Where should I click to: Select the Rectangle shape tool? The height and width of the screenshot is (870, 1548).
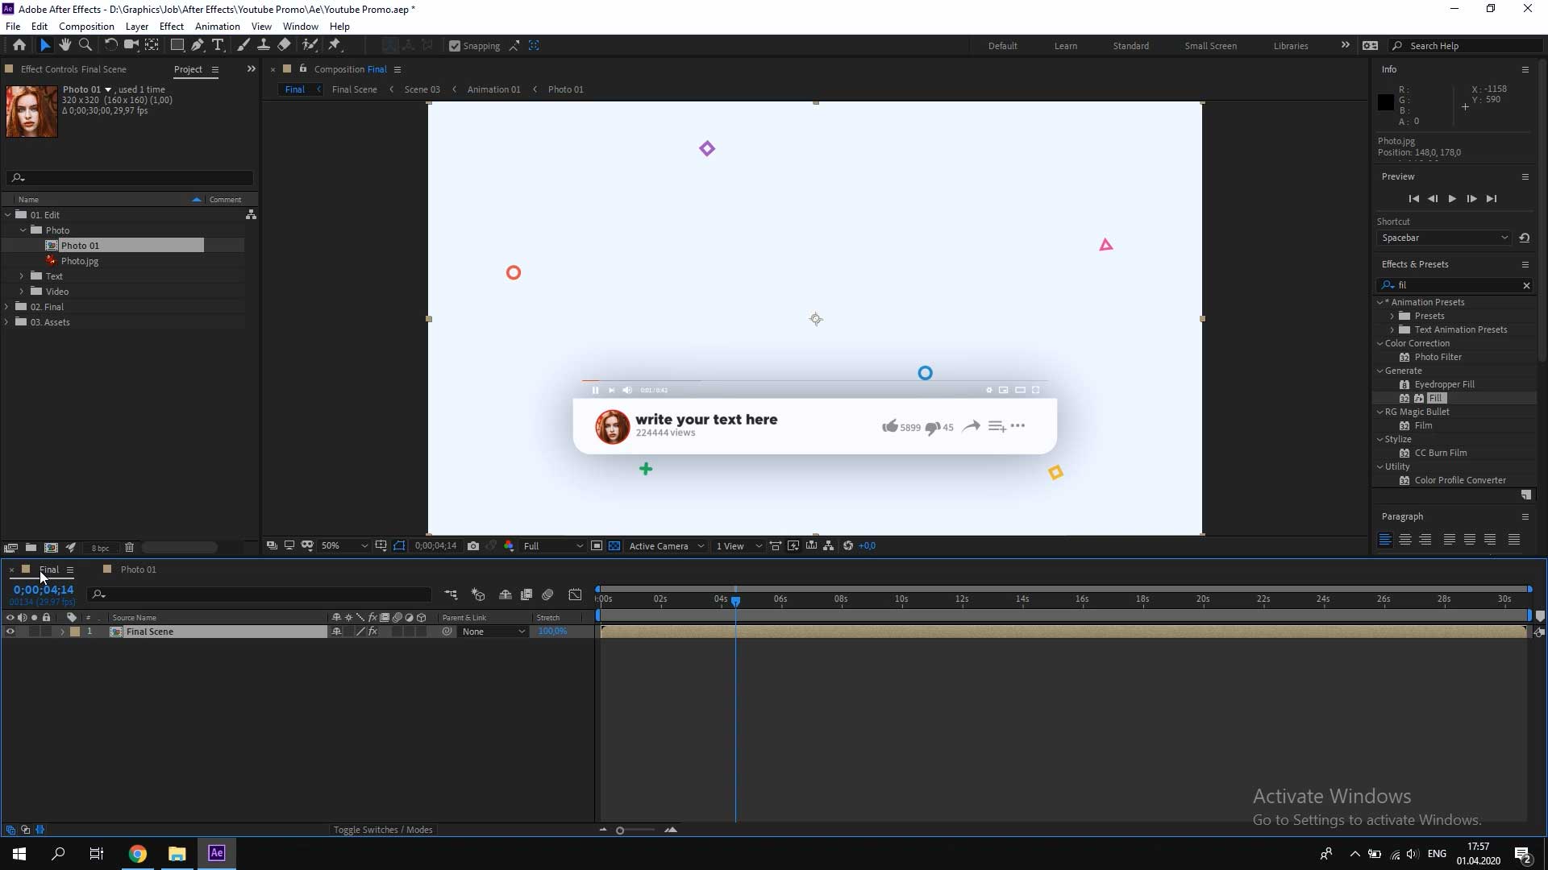point(177,45)
